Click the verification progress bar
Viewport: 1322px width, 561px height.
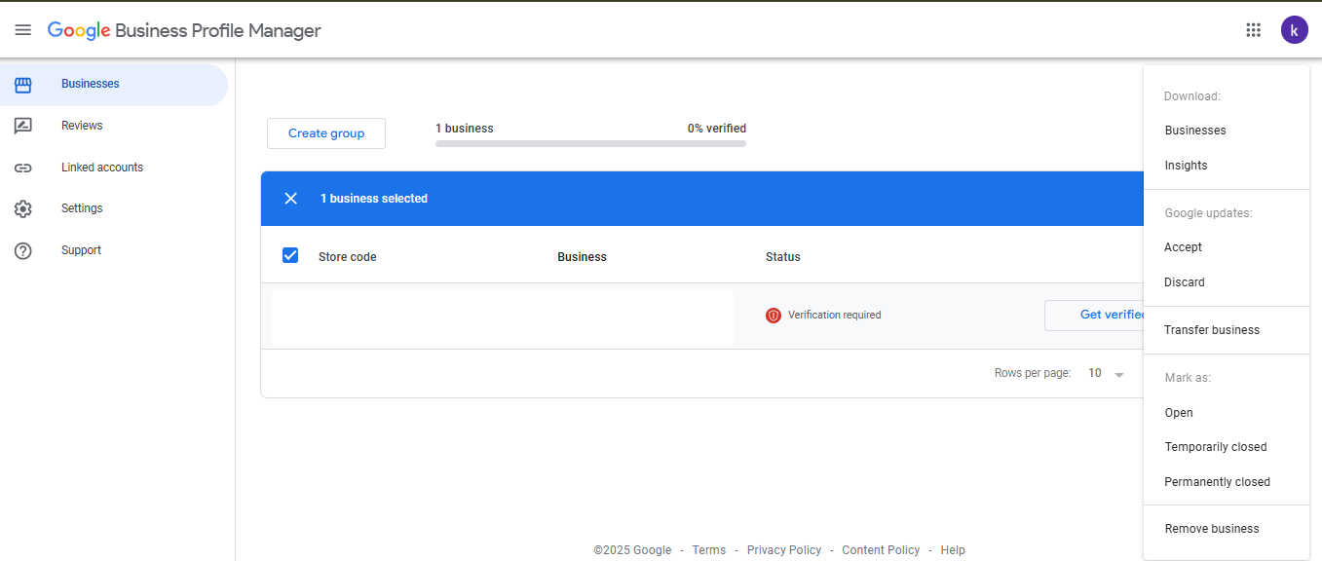[590, 143]
